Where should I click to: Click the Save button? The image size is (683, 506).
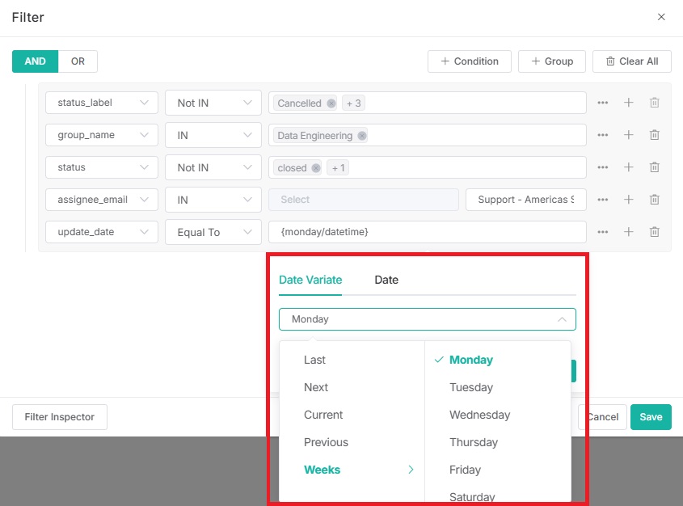[x=651, y=417]
